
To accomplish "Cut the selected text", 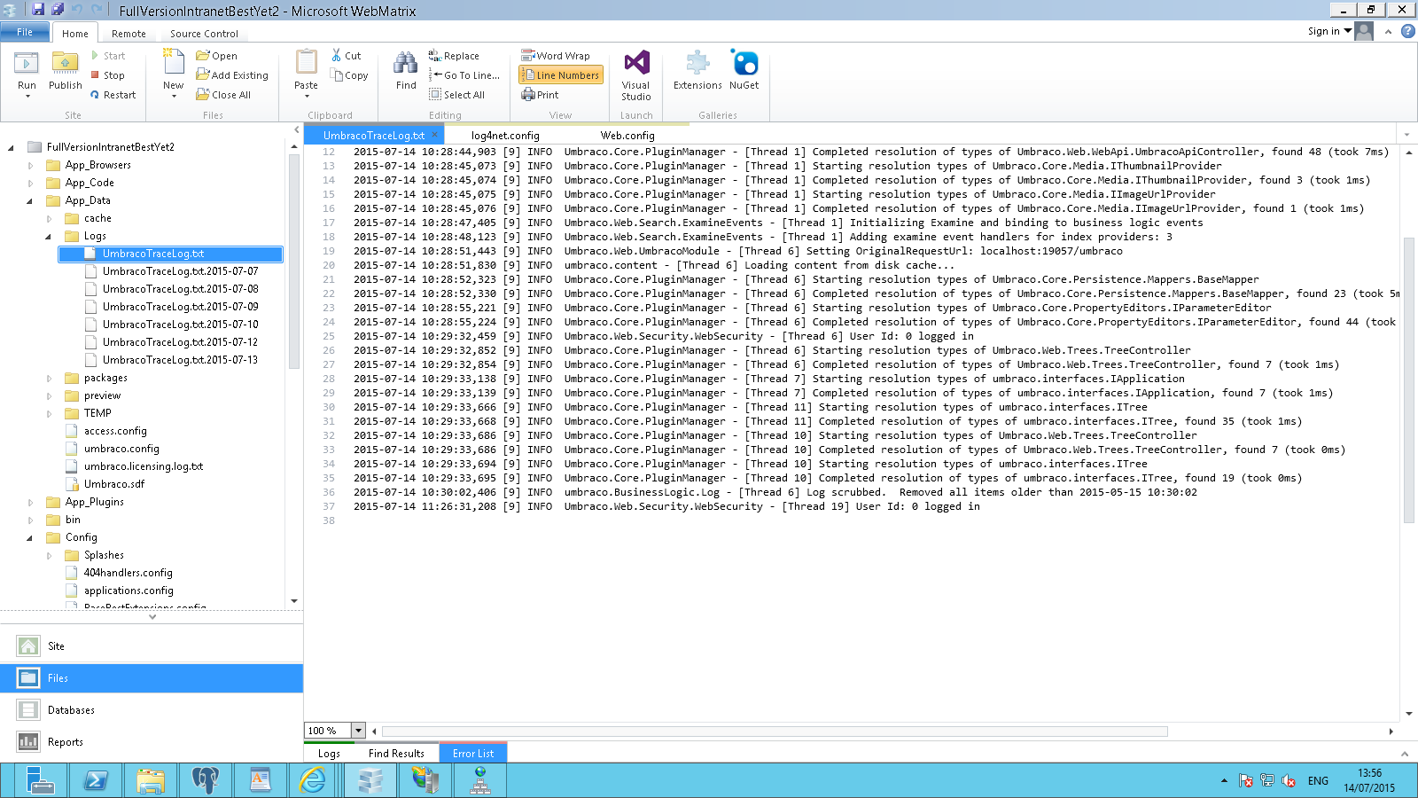I will coord(347,56).
